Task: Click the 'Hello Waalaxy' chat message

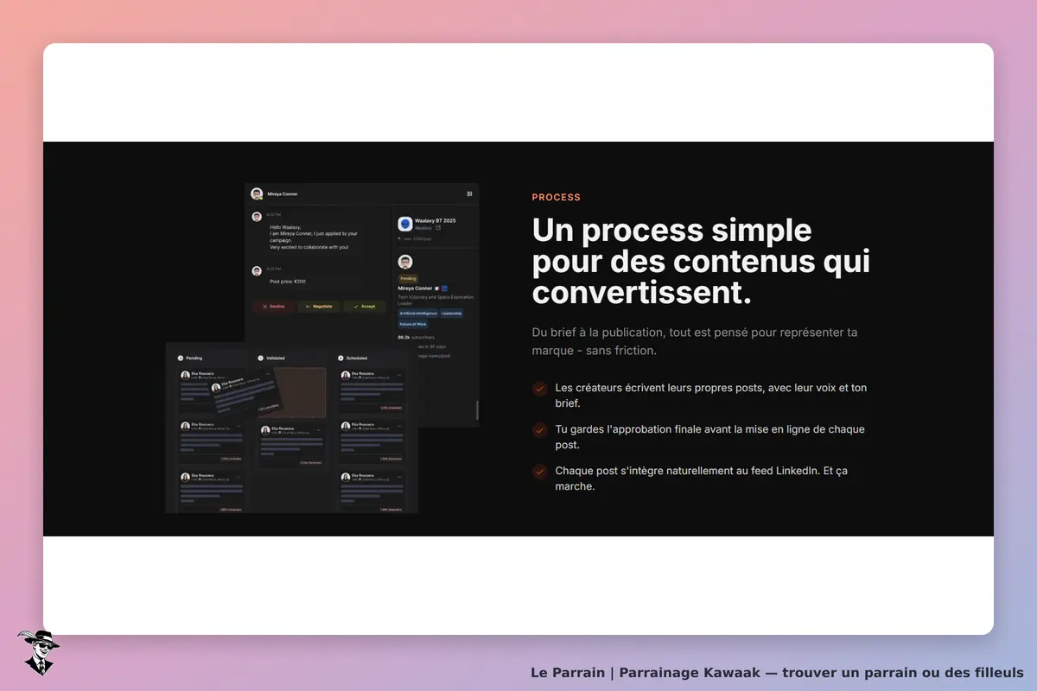Action: click(313, 238)
